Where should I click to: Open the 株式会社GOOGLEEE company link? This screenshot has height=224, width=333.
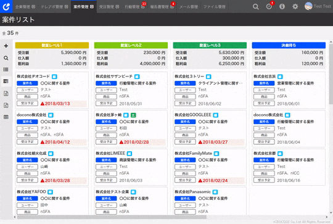click(x=193, y=115)
